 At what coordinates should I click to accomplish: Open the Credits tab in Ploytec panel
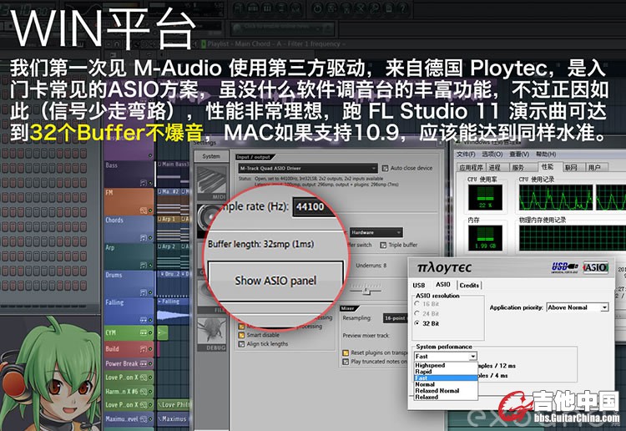pos(469,285)
